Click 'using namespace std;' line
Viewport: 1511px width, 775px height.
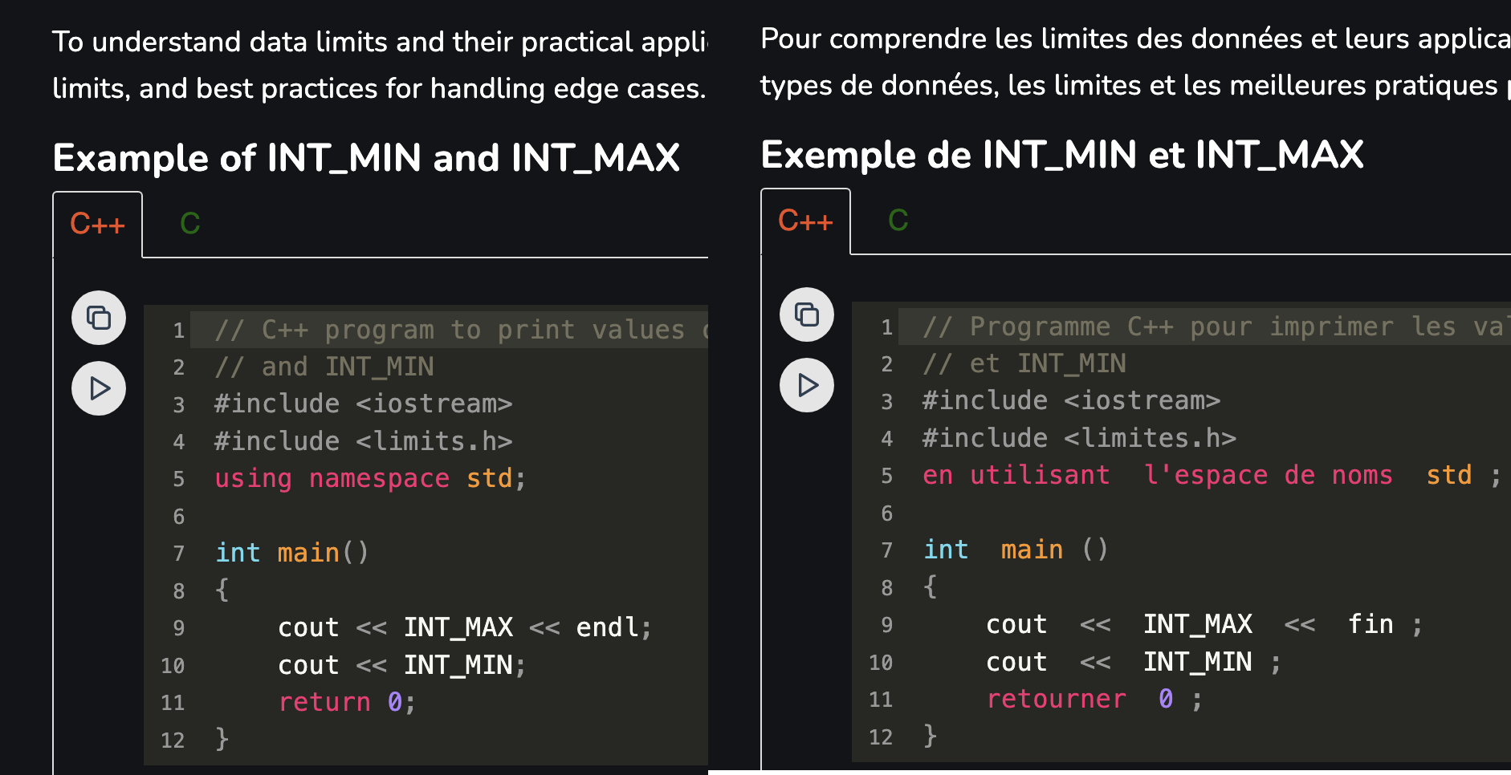tap(370, 478)
